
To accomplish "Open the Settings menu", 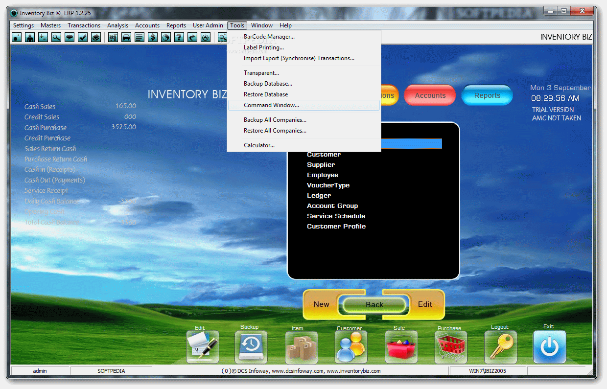I will pos(23,25).
